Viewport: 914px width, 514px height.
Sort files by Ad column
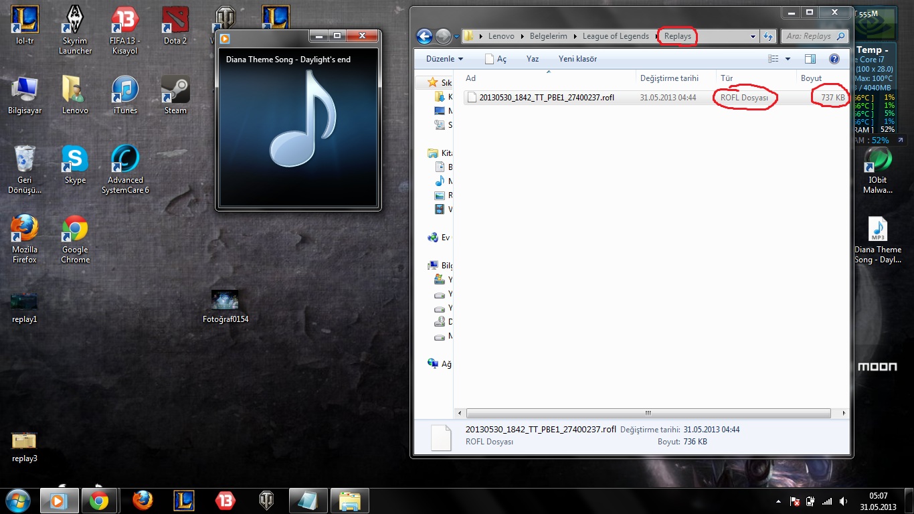pyautogui.click(x=548, y=78)
